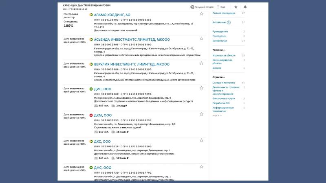Open ВЕРУЛИЯ ИНВЕСТМЕНТС ЛИМИТЕД, МКООО link
This screenshot has width=326, height=183.
132,64
